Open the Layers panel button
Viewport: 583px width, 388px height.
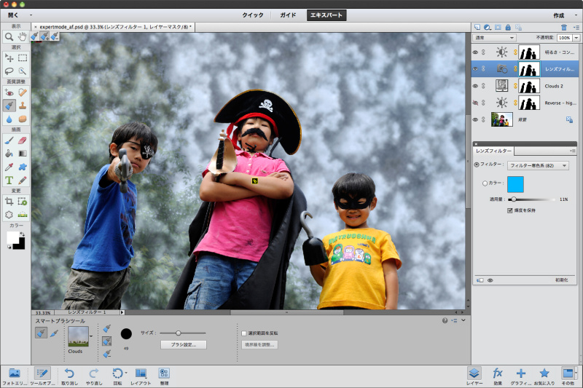[474, 376]
